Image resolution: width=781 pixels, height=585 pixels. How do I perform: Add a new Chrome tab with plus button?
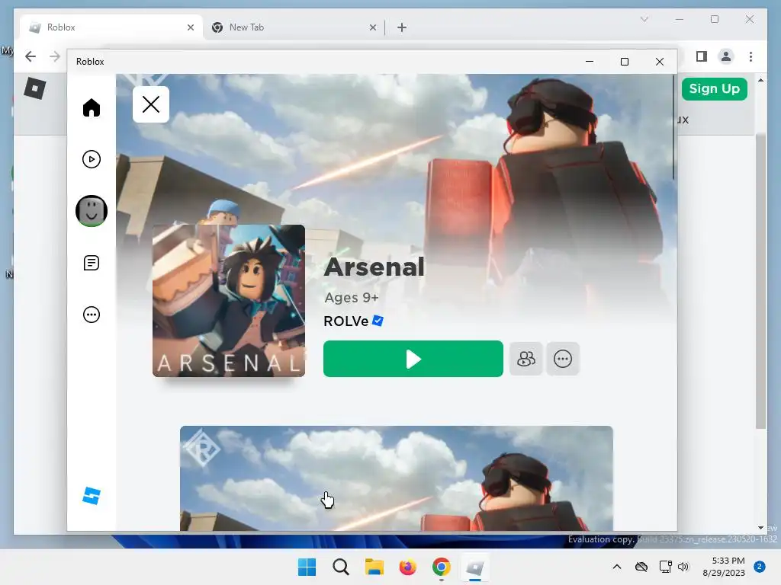click(401, 27)
